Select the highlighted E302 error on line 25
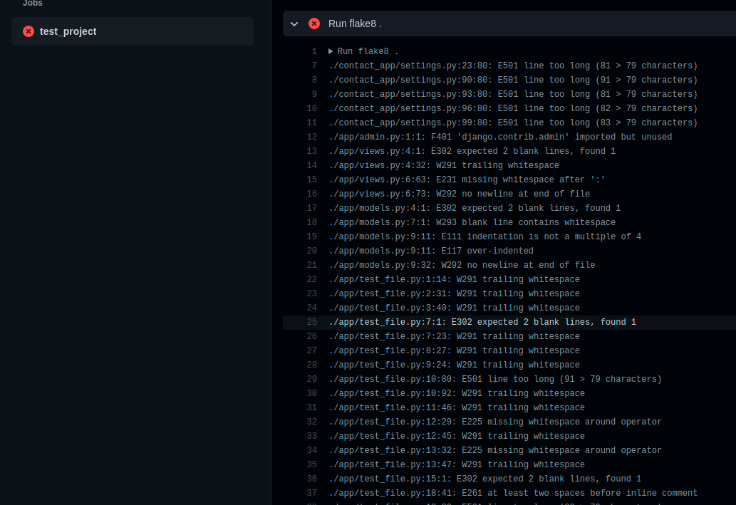 (482, 321)
